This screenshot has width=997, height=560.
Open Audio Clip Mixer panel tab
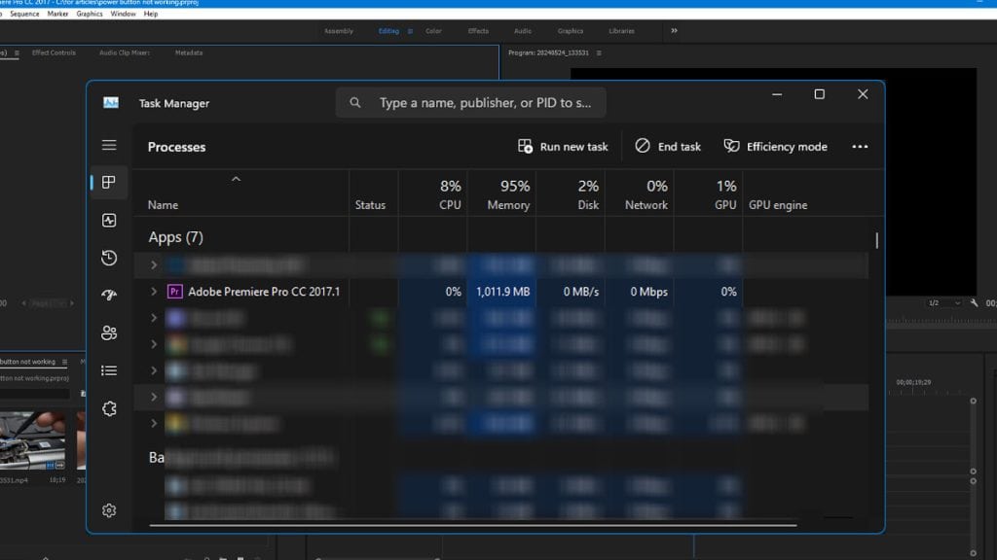click(x=124, y=52)
